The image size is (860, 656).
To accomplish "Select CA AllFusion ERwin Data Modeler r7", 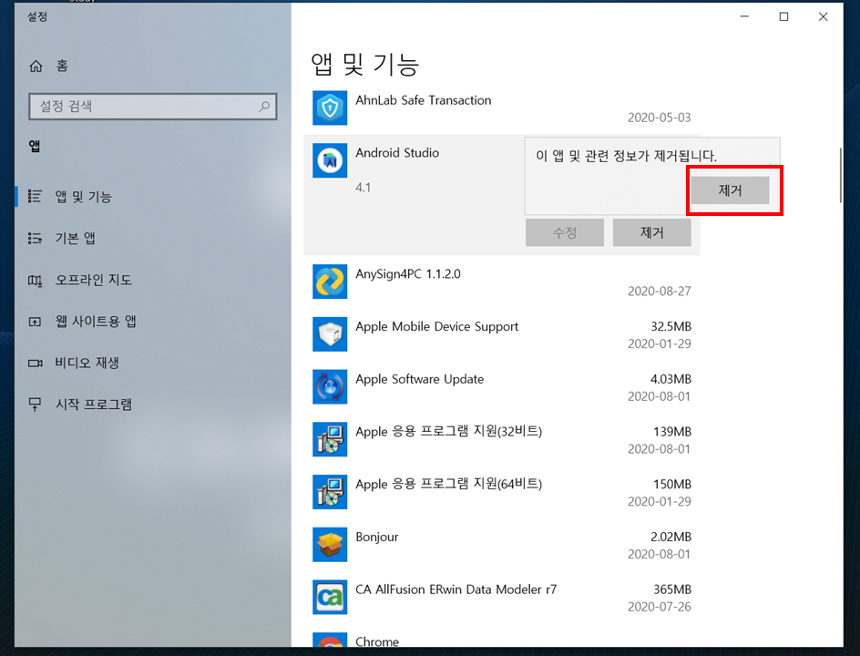I will (x=456, y=589).
